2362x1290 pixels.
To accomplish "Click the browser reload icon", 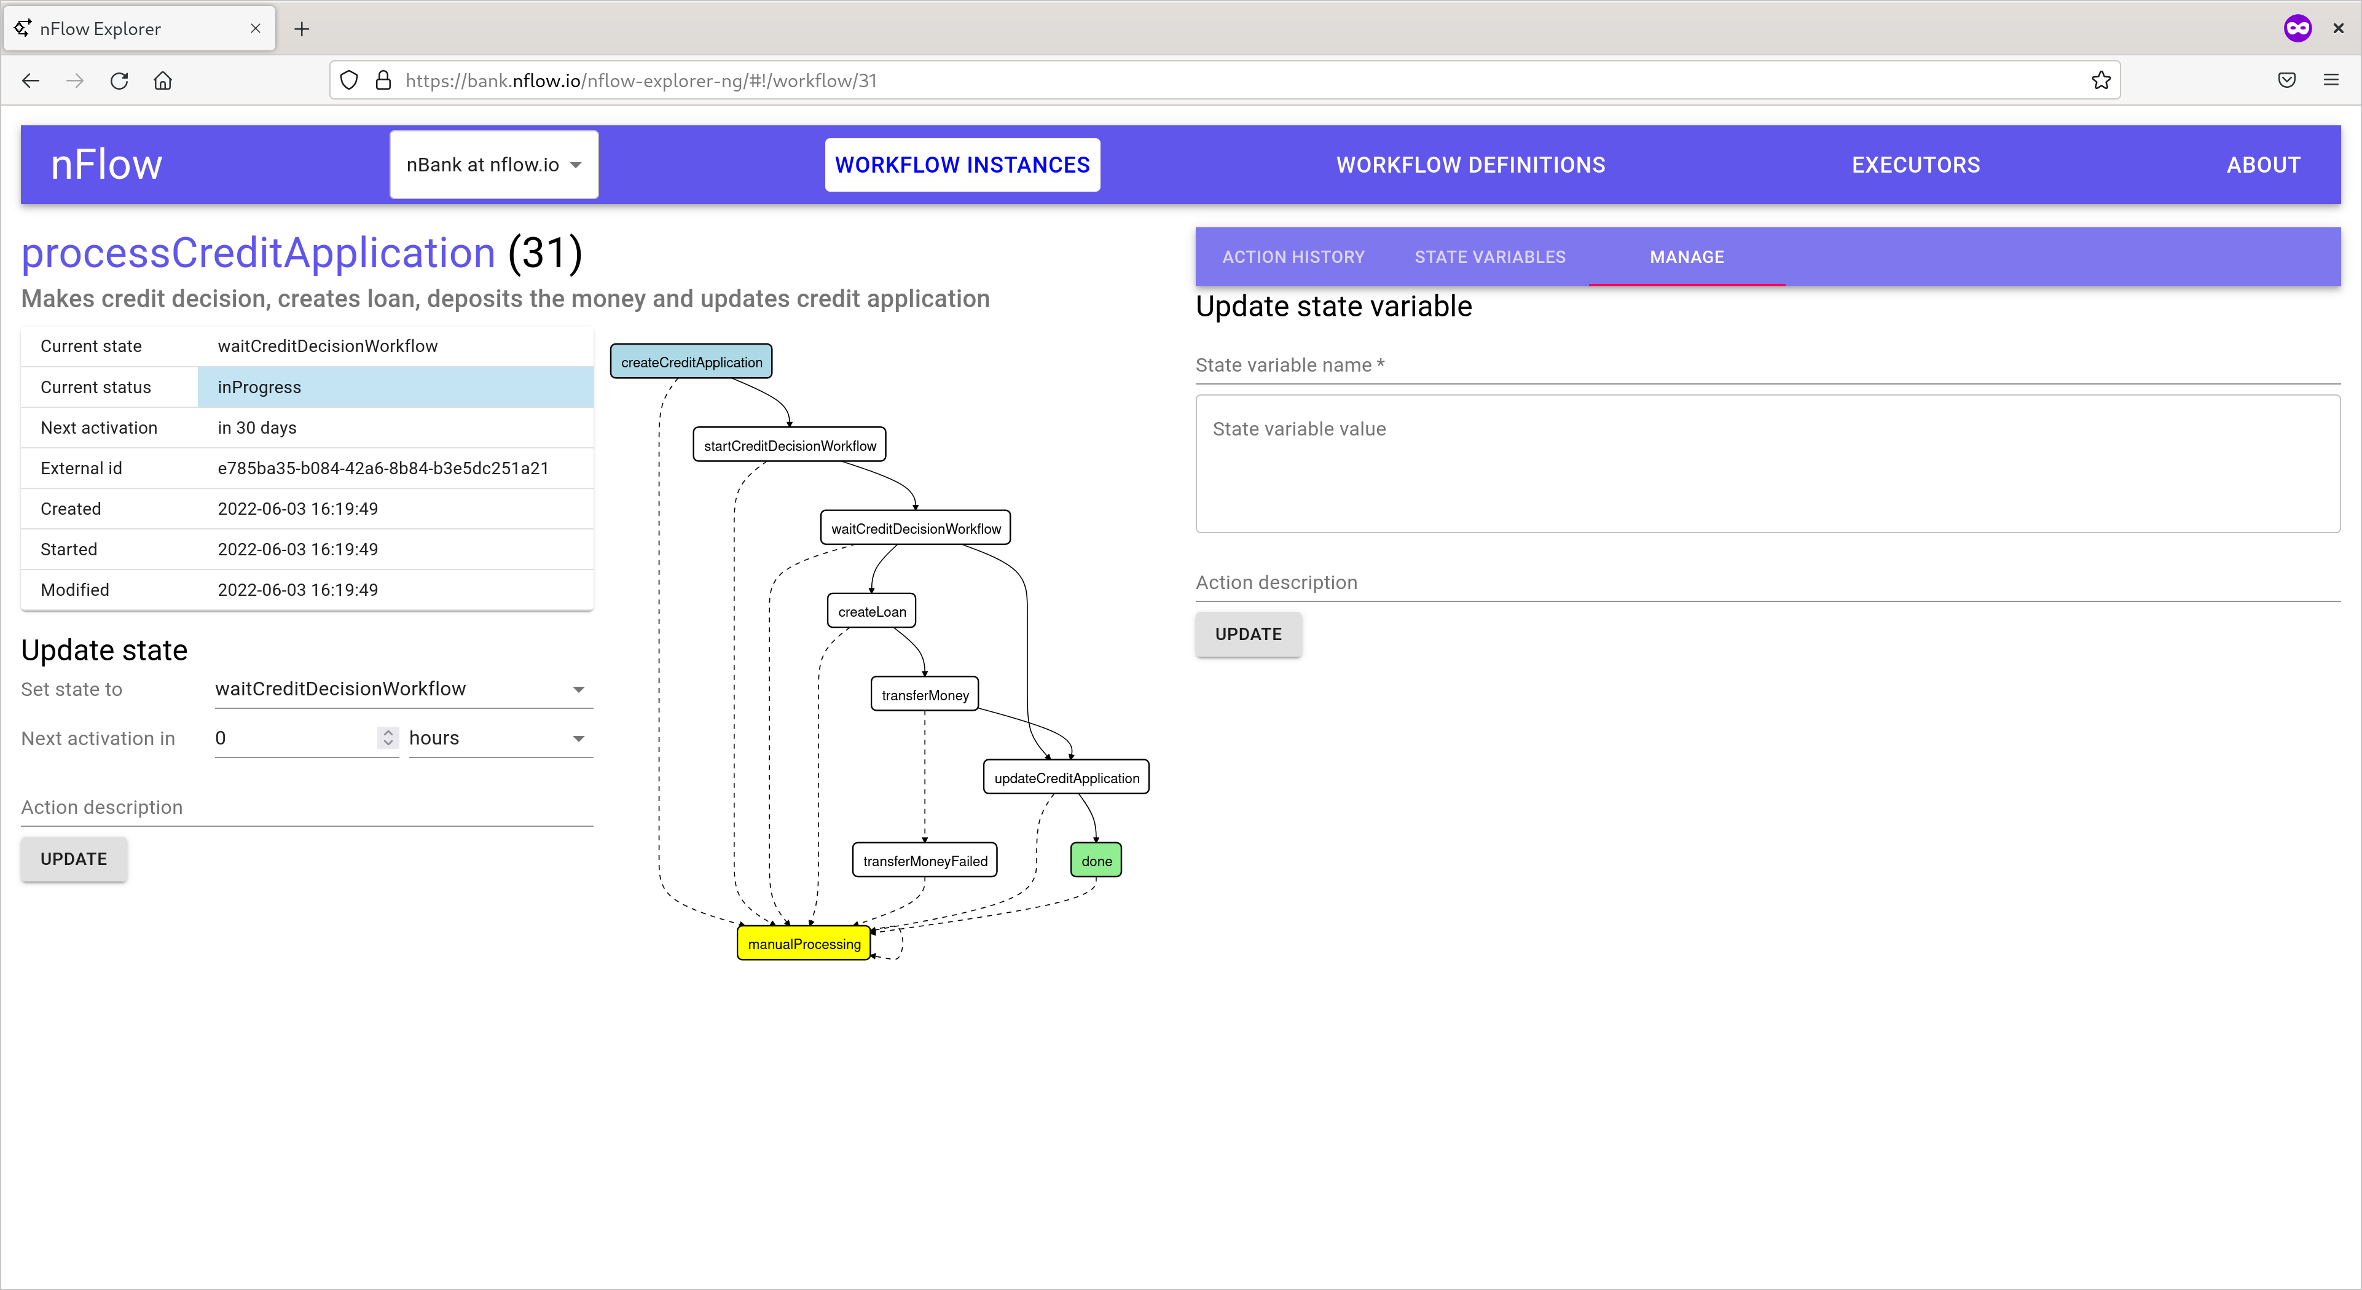I will pos(119,80).
